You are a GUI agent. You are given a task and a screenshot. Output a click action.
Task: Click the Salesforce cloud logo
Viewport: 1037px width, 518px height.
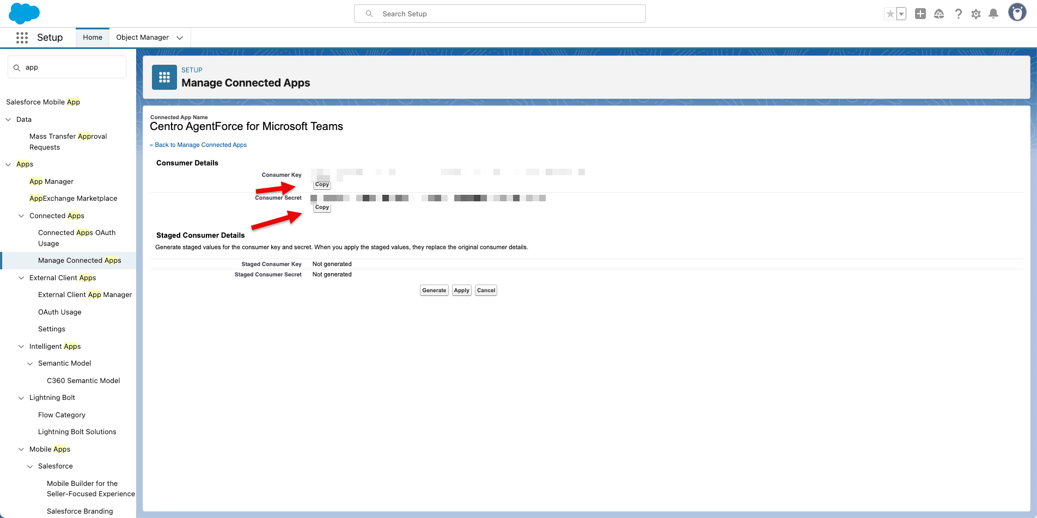(x=25, y=13)
